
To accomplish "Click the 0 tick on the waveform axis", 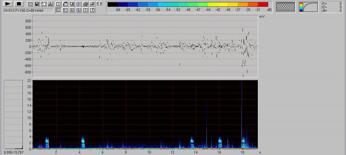I will coord(30,46).
